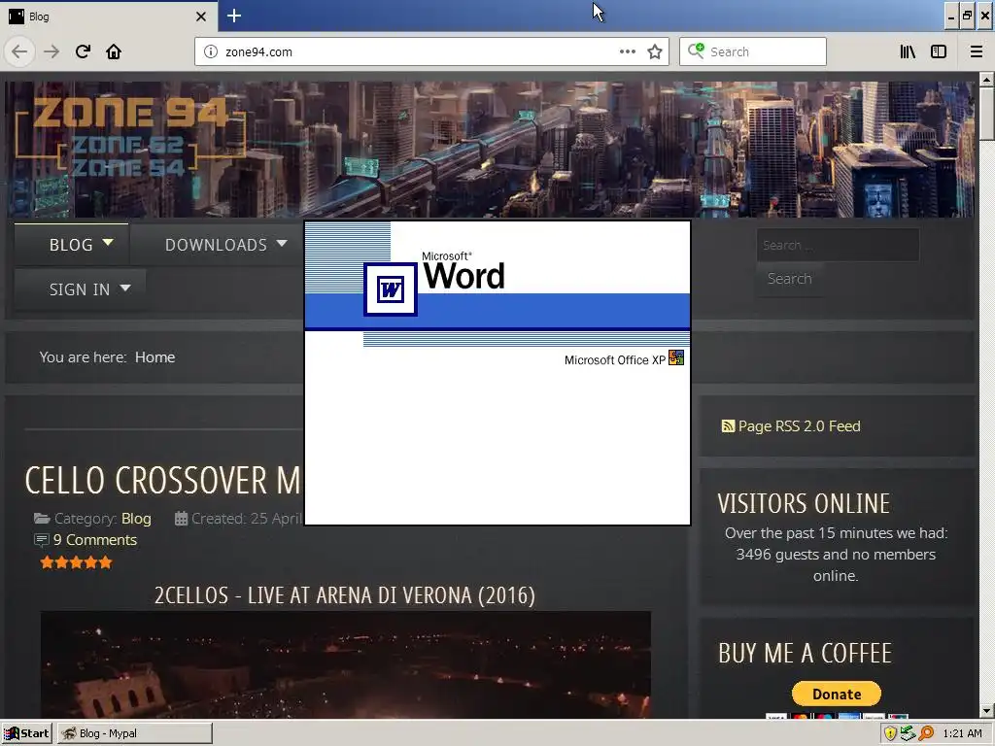995x746 pixels.
Task: Click the category folder icon
Action: pyautogui.click(x=42, y=519)
